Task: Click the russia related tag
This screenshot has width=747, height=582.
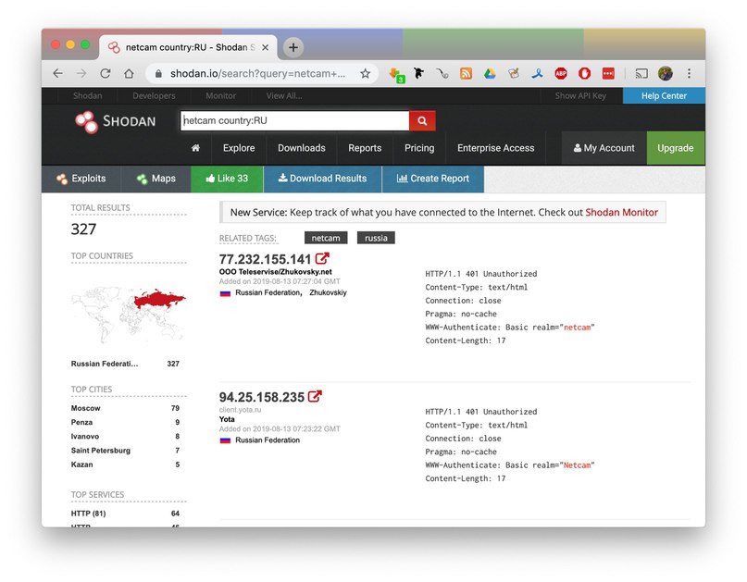Action: (x=376, y=238)
